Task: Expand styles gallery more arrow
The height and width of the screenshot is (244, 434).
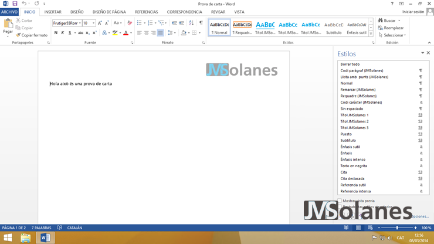Action: pyautogui.click(x=371, y=34)
